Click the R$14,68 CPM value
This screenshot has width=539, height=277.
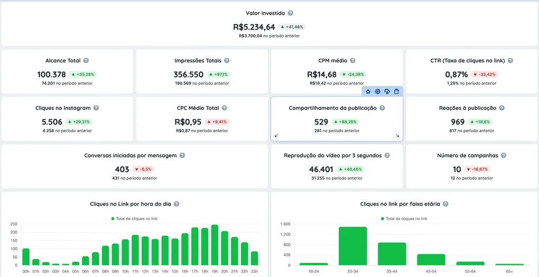(322, 74)
